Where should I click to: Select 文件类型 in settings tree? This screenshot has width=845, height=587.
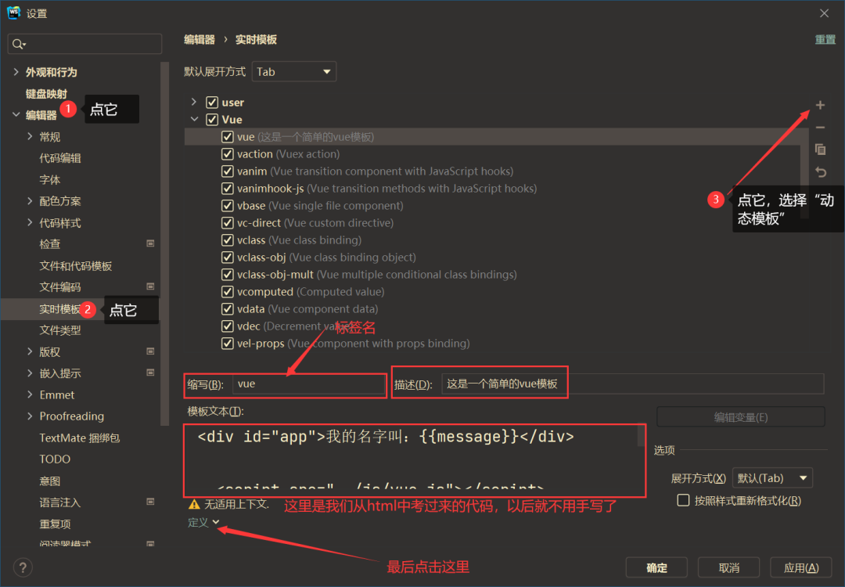(x=59, y=330)
